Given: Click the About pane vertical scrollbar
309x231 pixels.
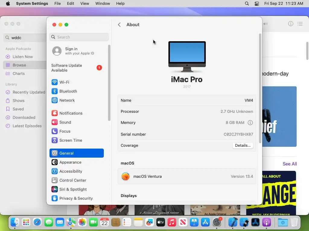Looking at the screenshot, I should [260, 88].
